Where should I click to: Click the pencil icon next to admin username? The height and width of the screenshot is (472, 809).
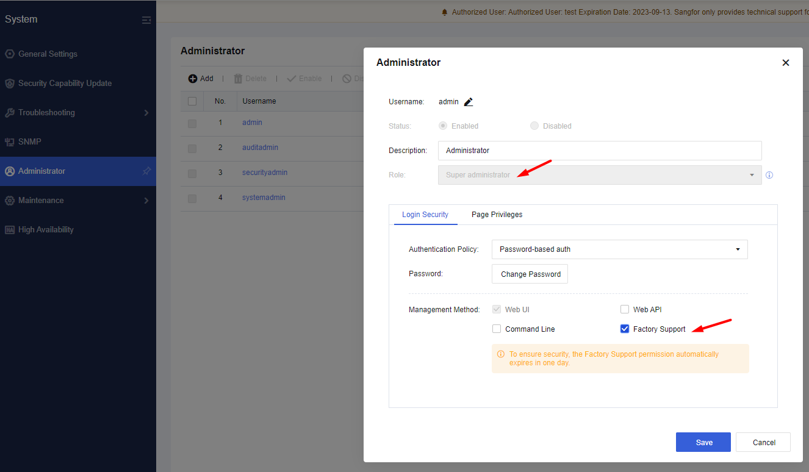[469, 102]
